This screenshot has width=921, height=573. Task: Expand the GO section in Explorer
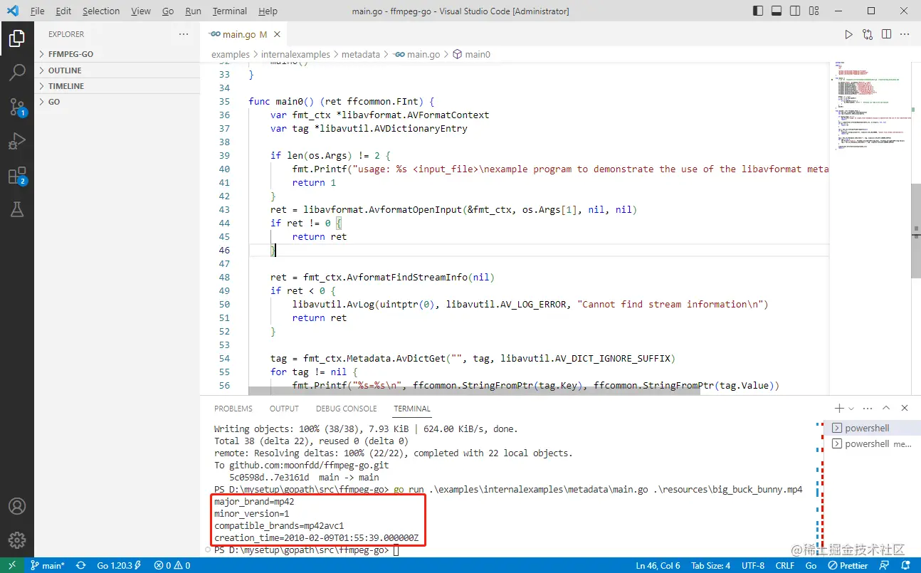pyautogui.click(x=117, y=102)
